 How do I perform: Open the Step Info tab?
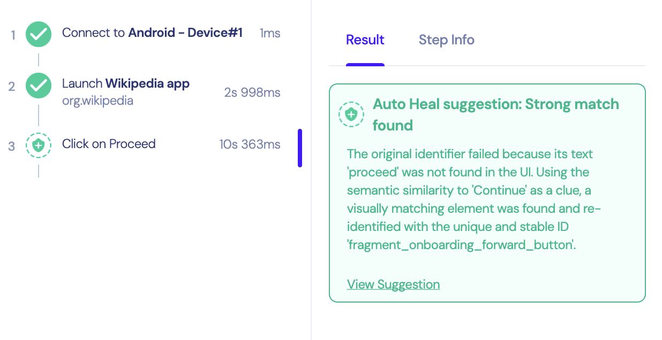click(446, 40)
